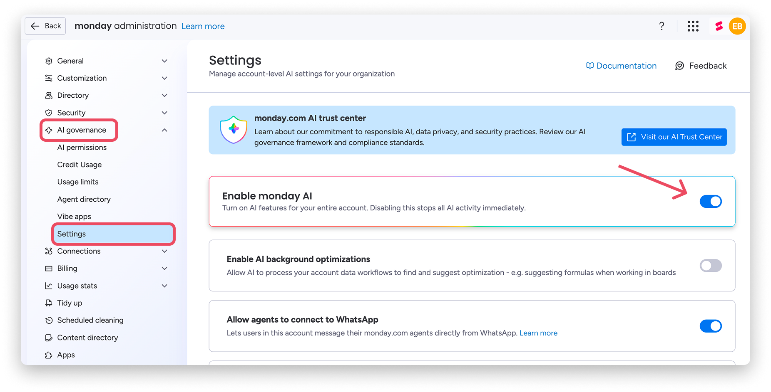
Task: Open AI permissions in the sidebar
Action: (82, 148)
